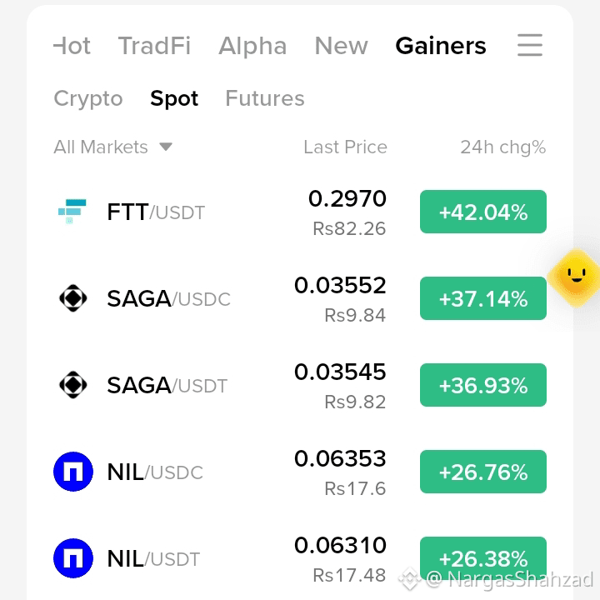
Task: Switch to the TradFi tab
Action: (x=154, y=46)
